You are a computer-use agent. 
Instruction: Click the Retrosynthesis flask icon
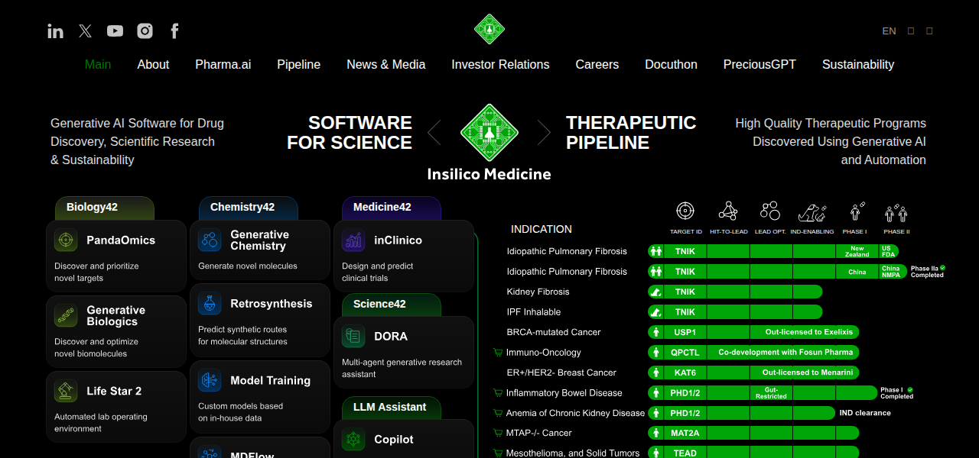[209, 303]
